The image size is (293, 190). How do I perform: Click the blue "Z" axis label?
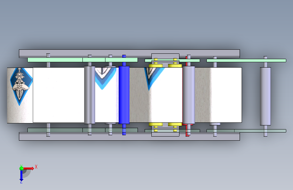click(x=21, y=182)
